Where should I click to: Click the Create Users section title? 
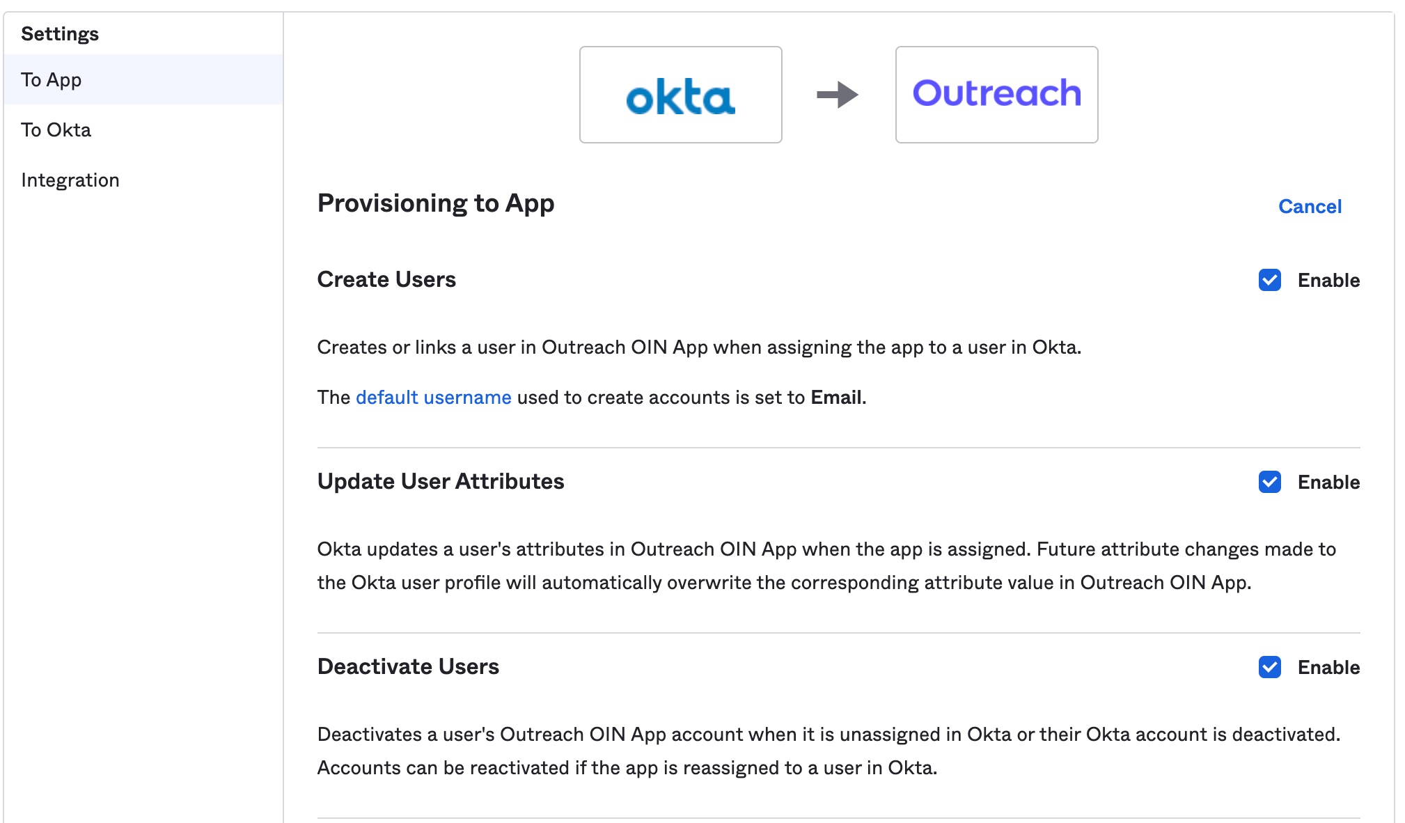coord(386,279)
